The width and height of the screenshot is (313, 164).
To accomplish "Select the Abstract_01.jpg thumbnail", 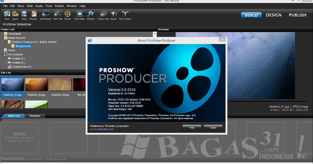I will [13, 87].
